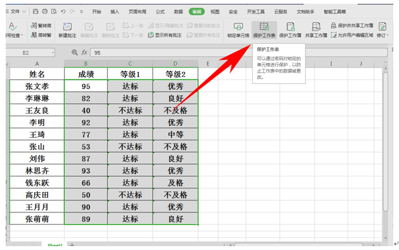Convert traditional to simplified (繁转简)
This screenshot has width=399, height=250.
coord(41,25)
